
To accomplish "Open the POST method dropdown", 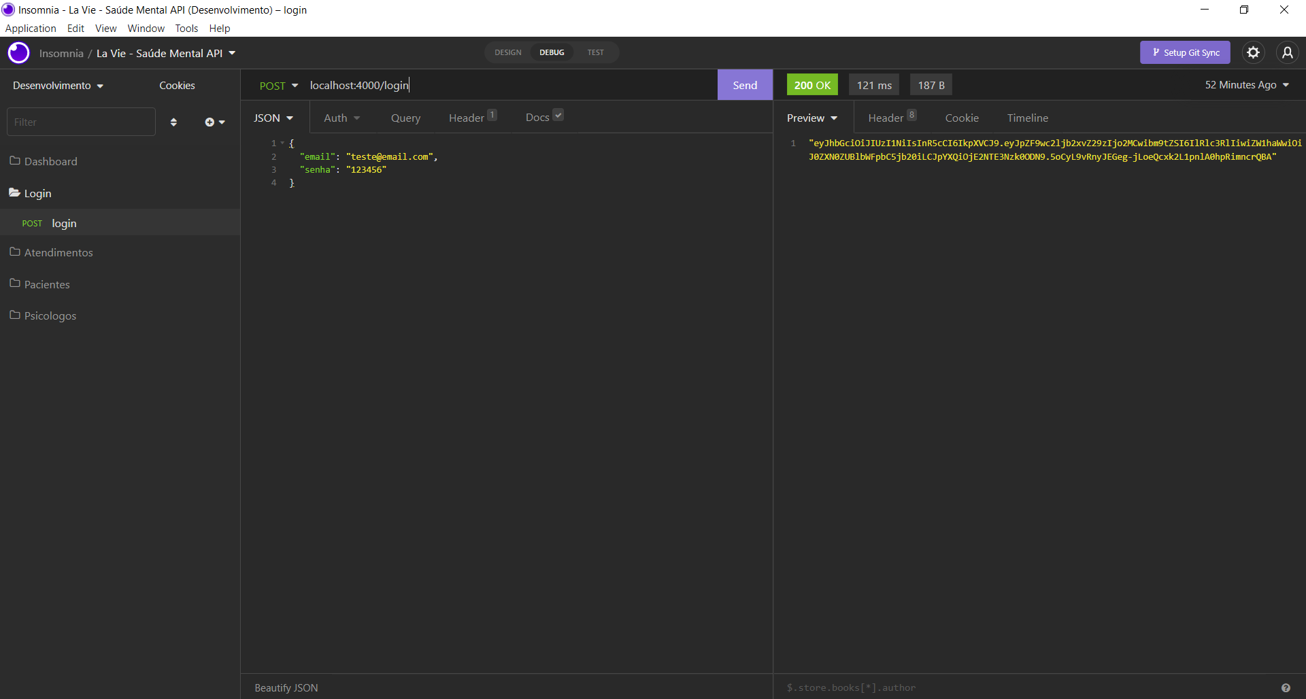I will pyautogui.click(x=279, y=86).
